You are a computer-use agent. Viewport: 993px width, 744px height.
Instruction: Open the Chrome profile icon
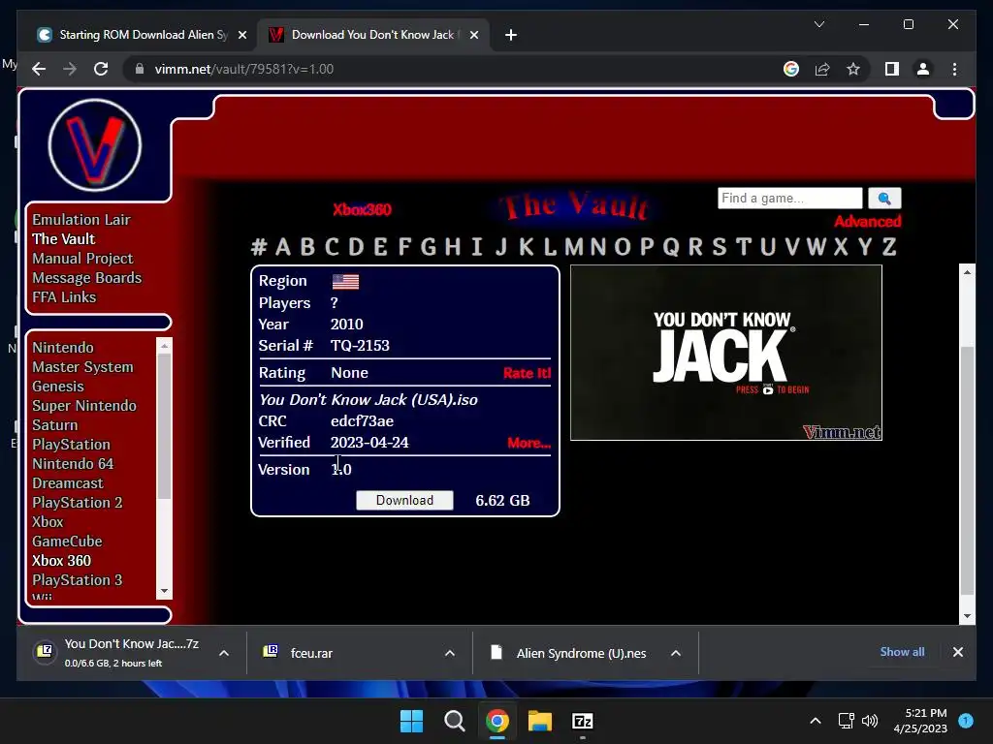[x=923, y=69]
